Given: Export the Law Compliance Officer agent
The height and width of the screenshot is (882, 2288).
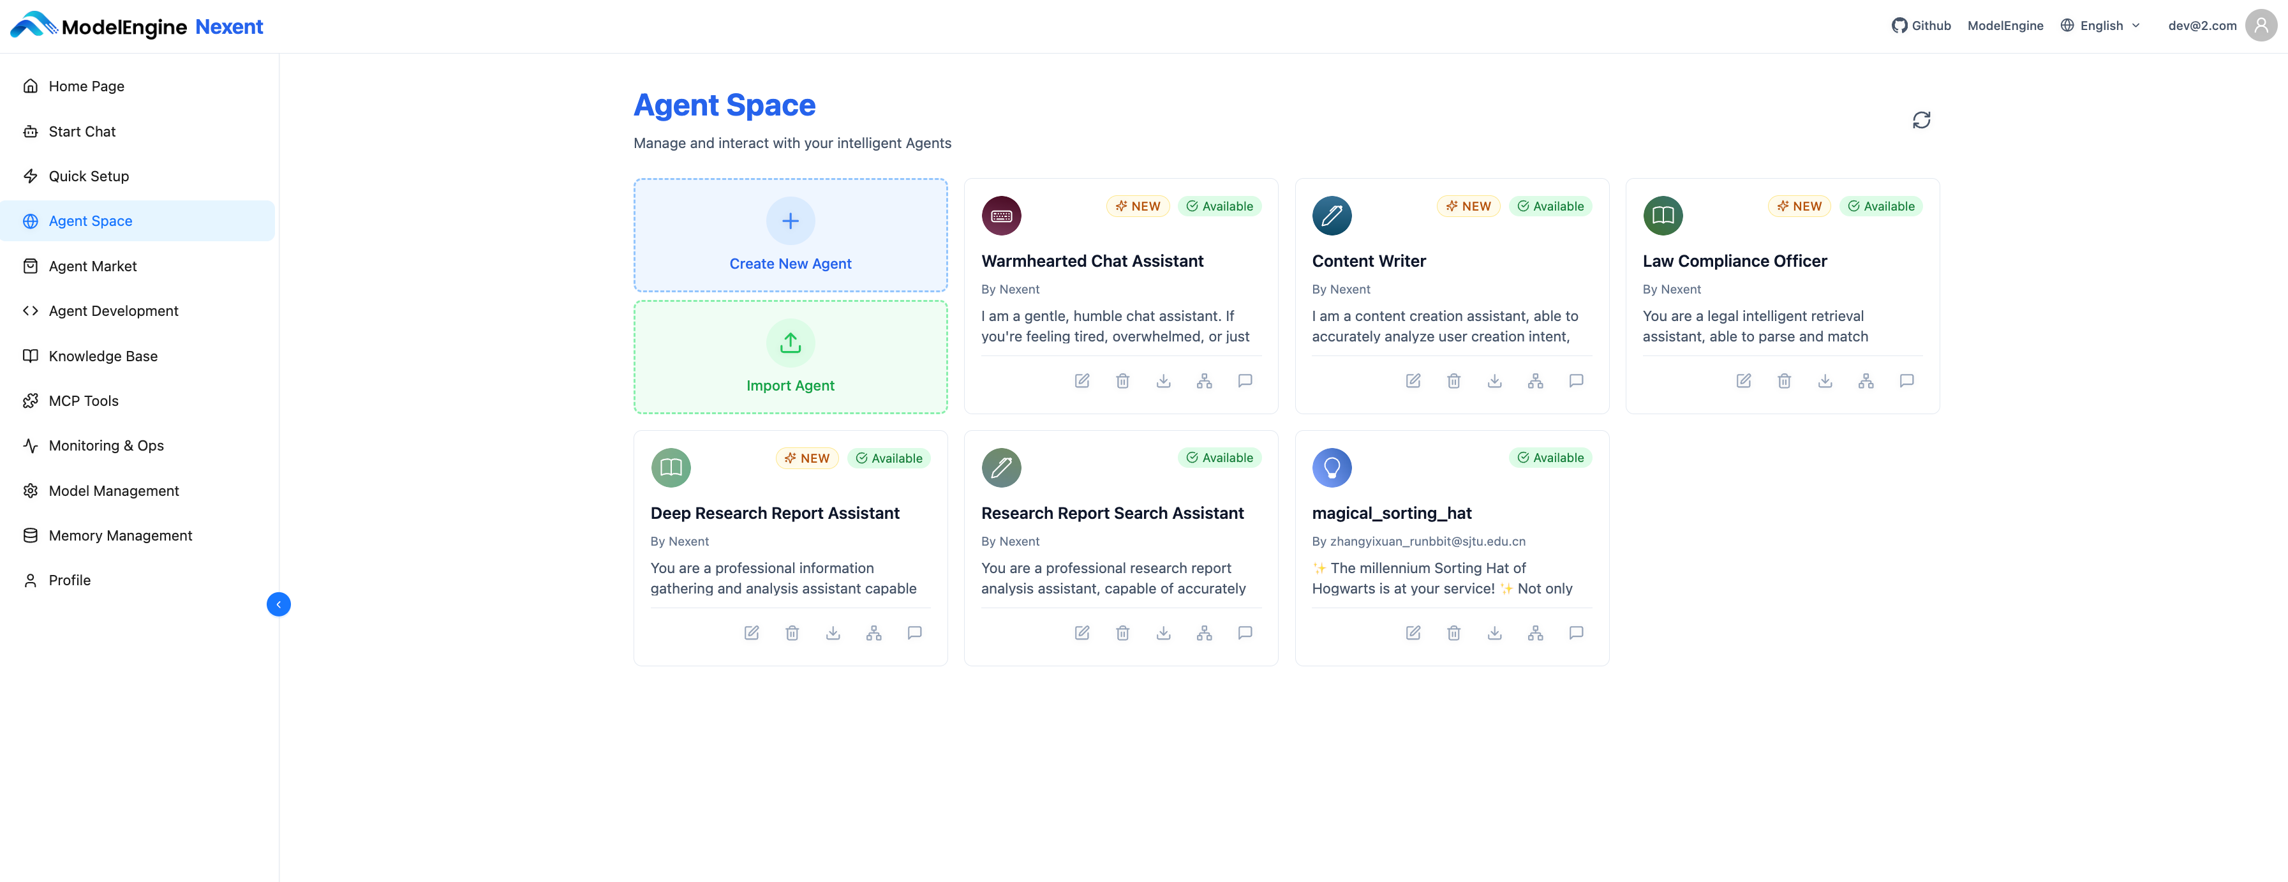Looking at the screenshot, I should click(1825, 380).
